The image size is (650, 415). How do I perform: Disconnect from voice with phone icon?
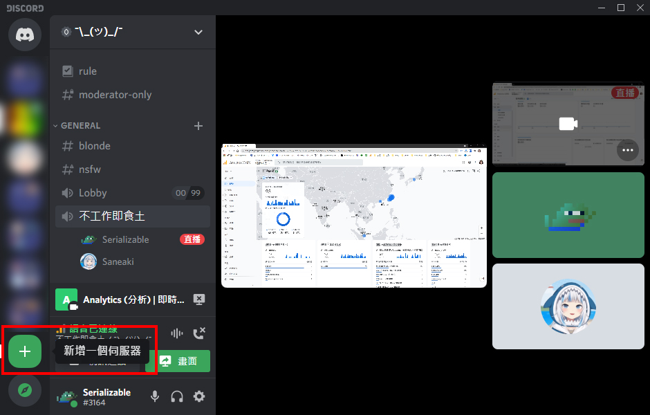199,333
